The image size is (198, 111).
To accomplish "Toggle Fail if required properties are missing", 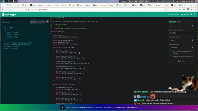I will coord(171,51).
